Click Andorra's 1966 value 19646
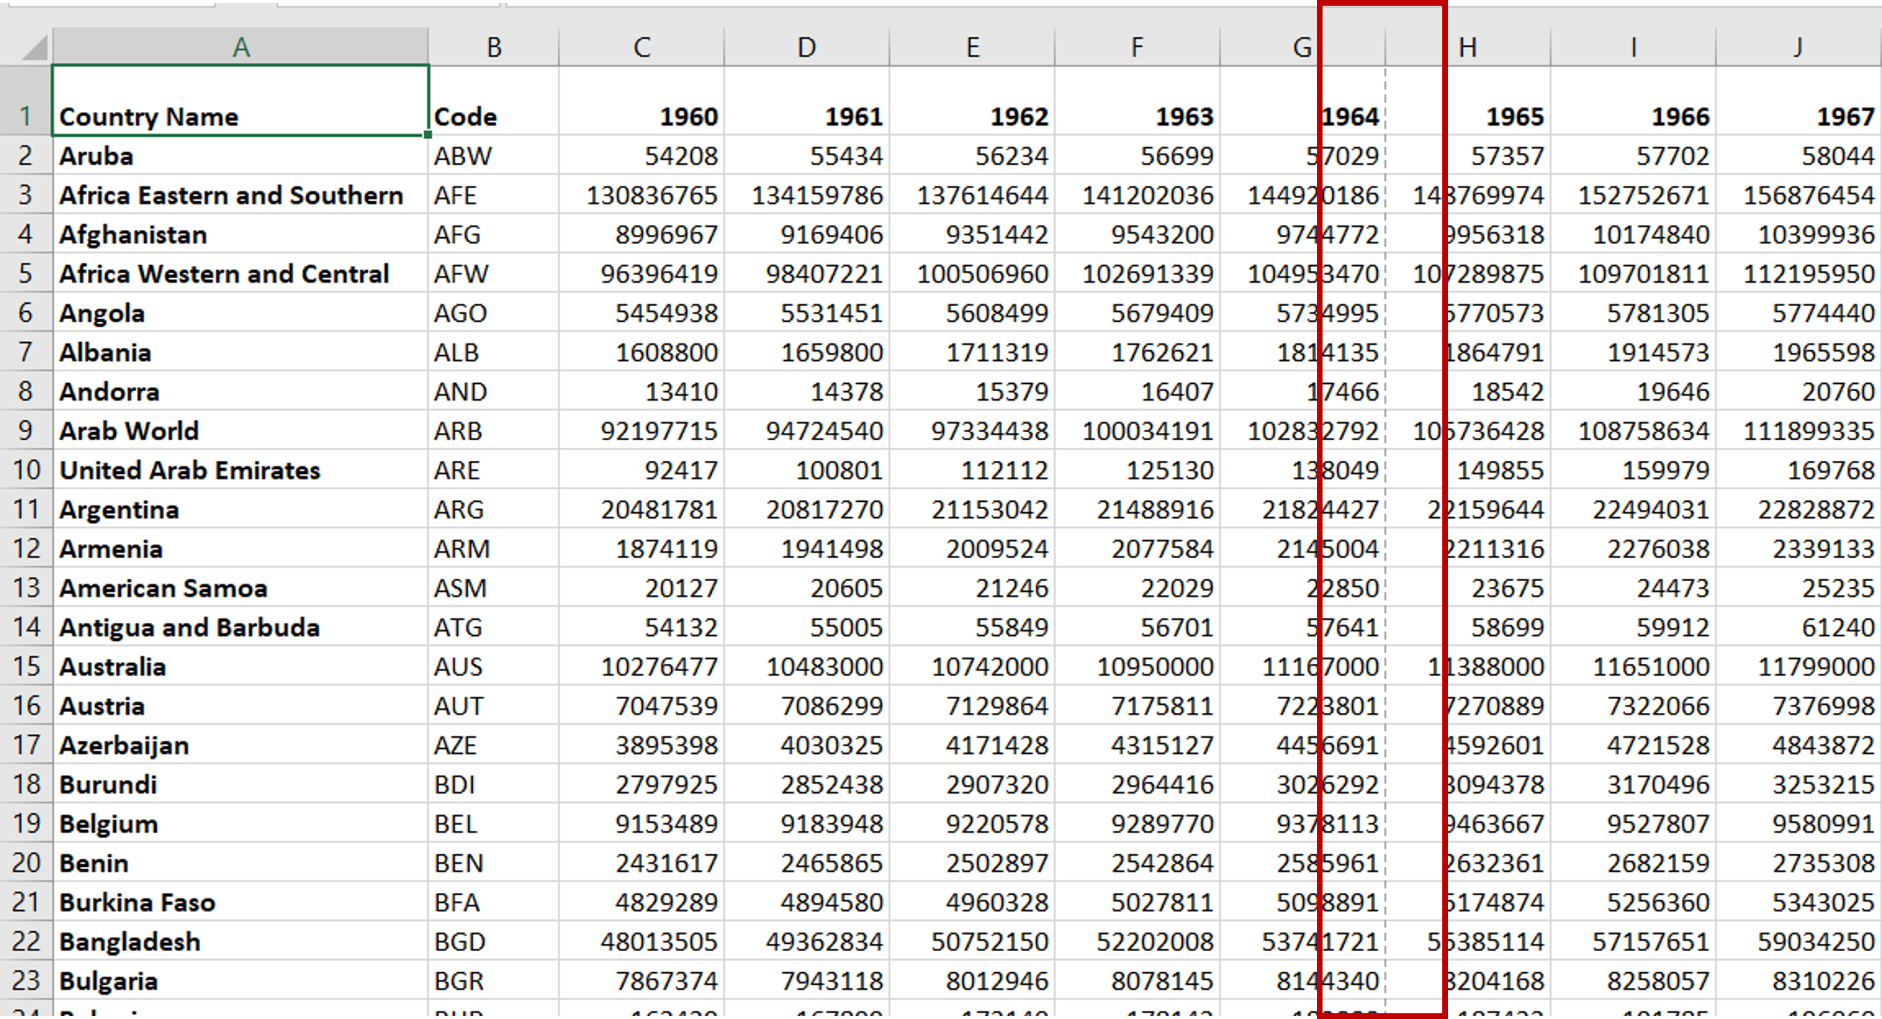Viewport: 1882px width, 1019px height. point(1633,392)
